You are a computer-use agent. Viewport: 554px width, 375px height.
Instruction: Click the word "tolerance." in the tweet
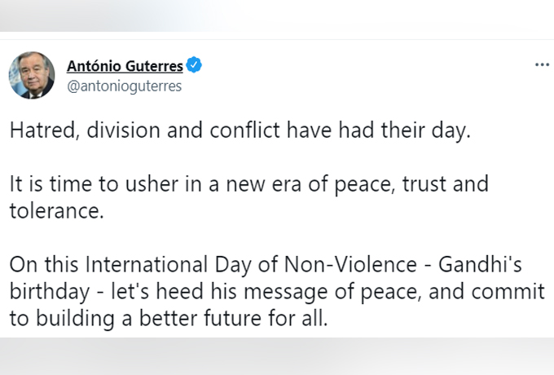pyautogui.click(x=56, y=211)
